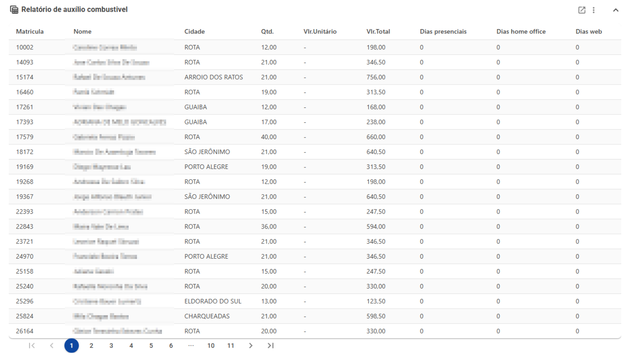Sort by the Cidade column header
Viewport: 625px width, 356px height.
195,32
